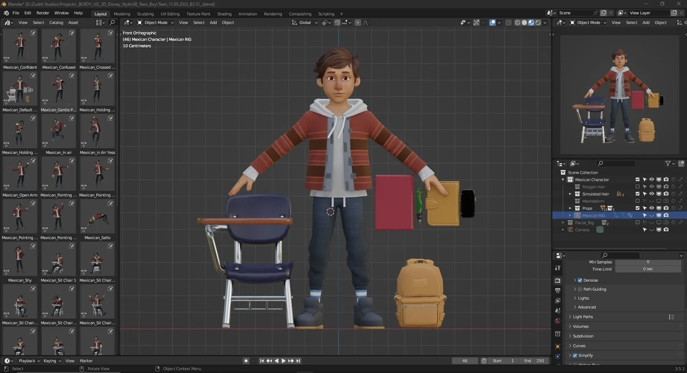Hide the Polygon Hair collection with eye toggle
This screenshot has height=373, width=687.
pos(651,186)
